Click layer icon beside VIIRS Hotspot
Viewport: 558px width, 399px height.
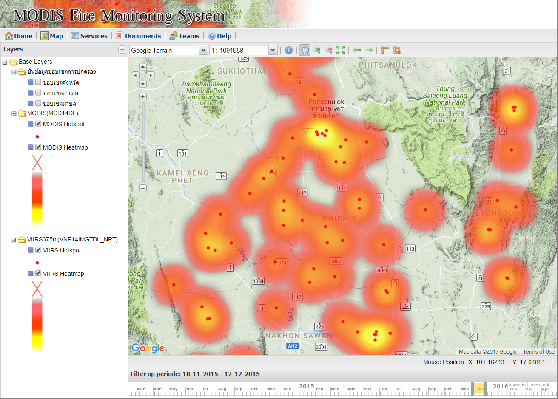point(31,250)
